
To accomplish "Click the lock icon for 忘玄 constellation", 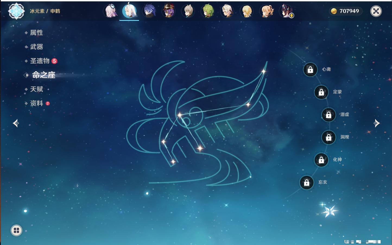I will (306, 182).
